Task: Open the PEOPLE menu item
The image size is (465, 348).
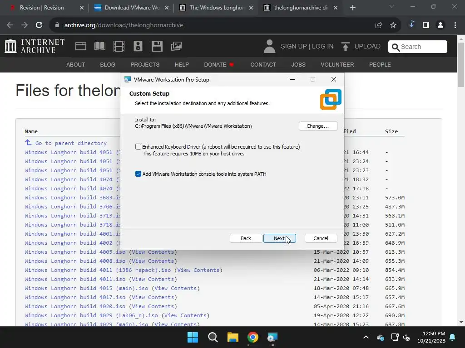Action: [380, 64]
